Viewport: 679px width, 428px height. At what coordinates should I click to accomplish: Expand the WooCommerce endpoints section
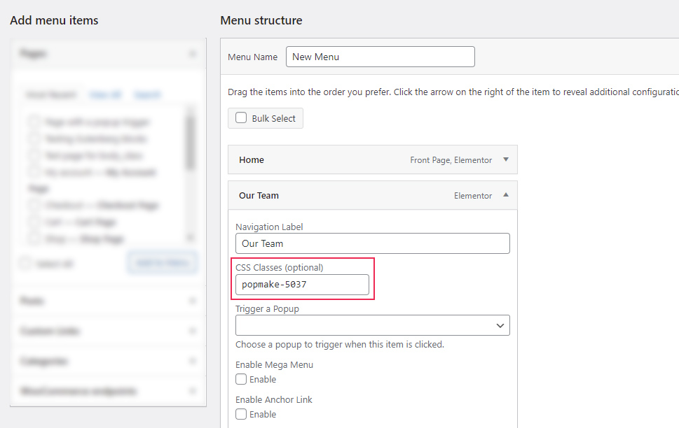[x=191, y=391]
